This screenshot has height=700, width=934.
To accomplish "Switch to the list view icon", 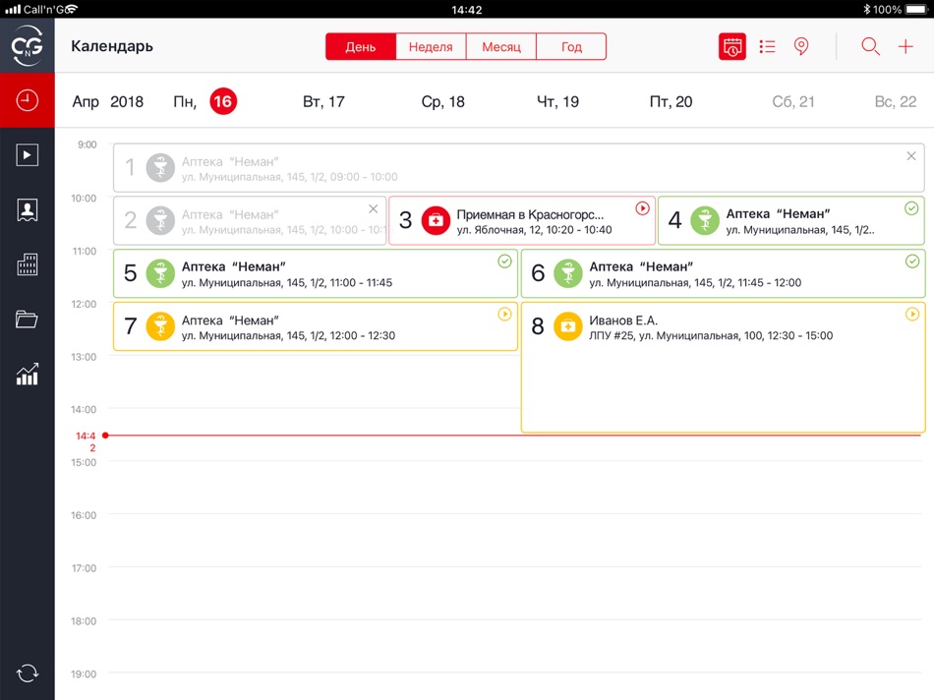I will (767, 46).
